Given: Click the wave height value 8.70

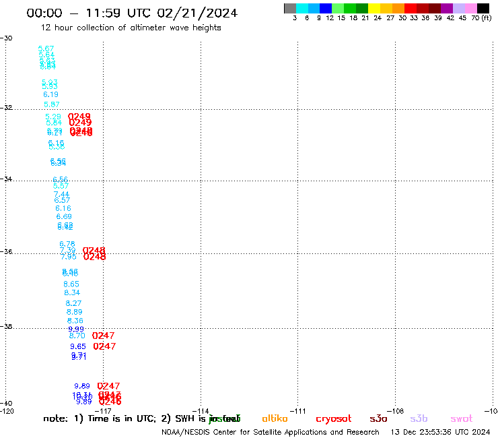Looking at the screenshot, I should (77, 336).
